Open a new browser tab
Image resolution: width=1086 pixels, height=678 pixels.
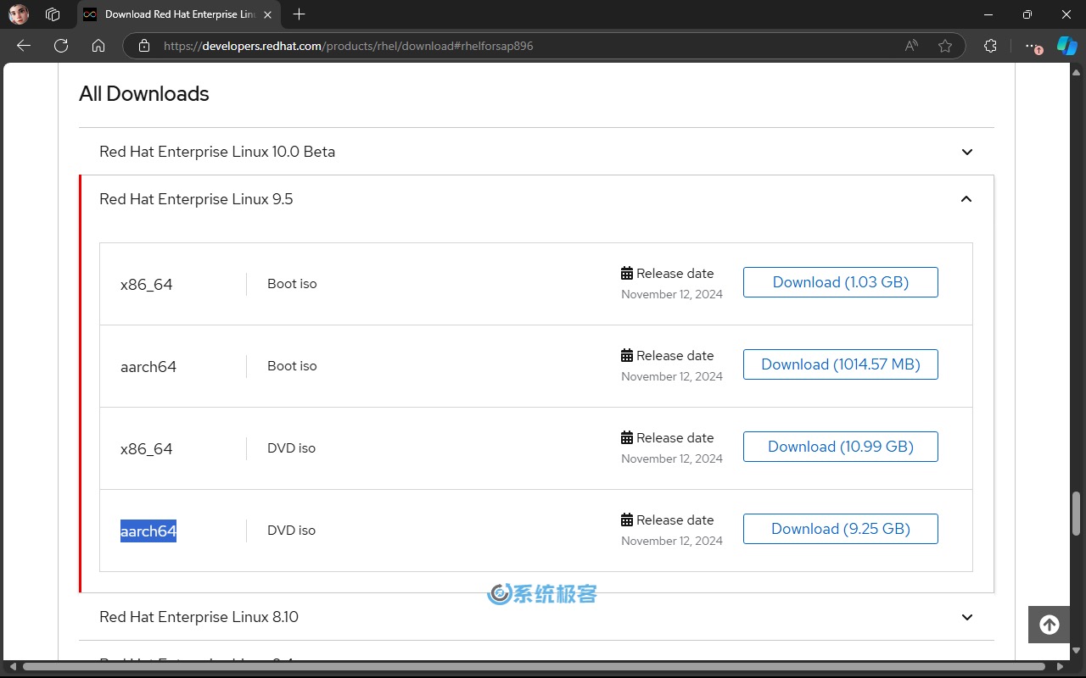click(x=299, y=14)
